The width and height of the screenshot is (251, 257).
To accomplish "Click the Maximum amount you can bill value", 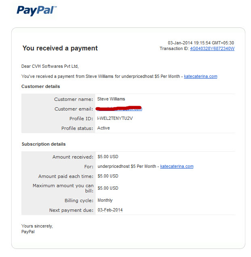I will click(x=108, y=188).
